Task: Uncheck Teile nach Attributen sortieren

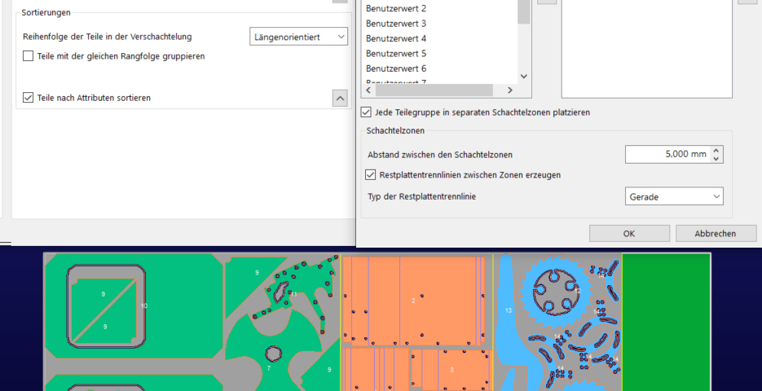Action: pos(28,98)
